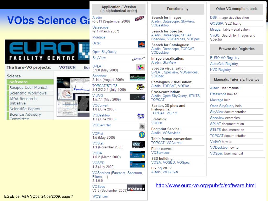Open Specview examples link
Image resolution: width=268 pixels, height=201 pixels.
[225, 118]
